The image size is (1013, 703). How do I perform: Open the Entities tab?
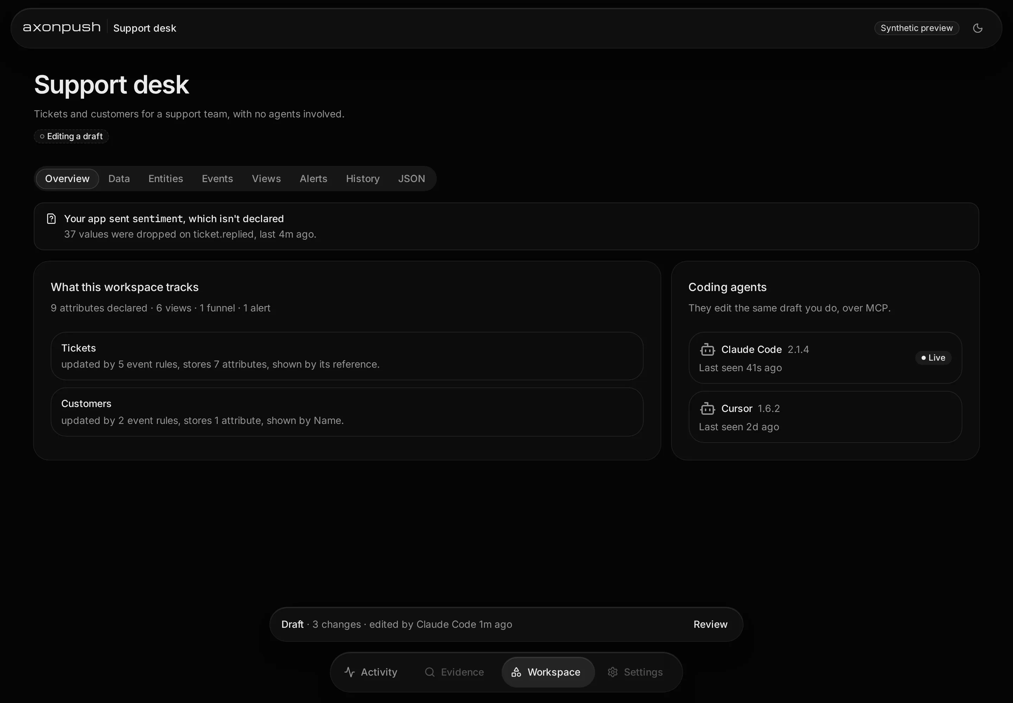click(x=166, y=179)
